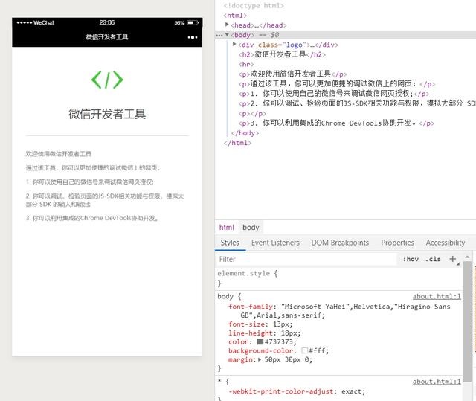Screen dimensions: 476x401
Task: Open the Event Listeners tab
Action: [275, 243]
